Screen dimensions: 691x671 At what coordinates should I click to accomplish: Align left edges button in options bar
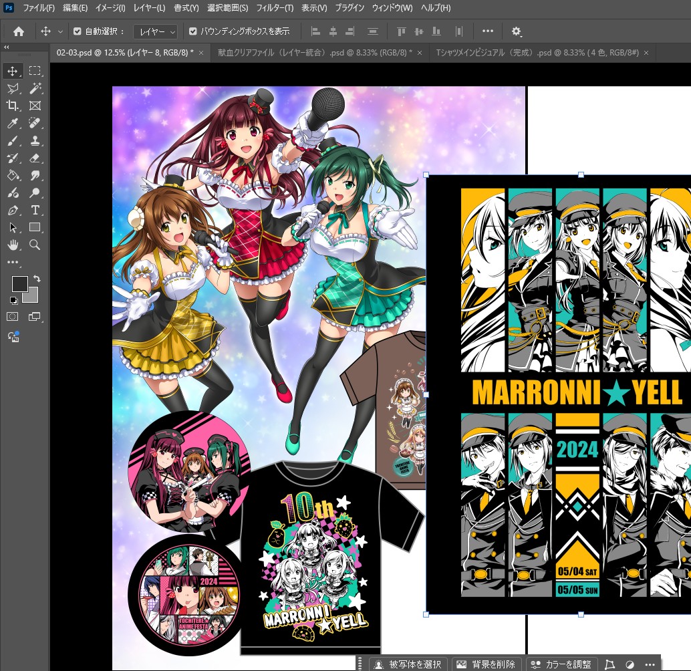click(315, 31)
